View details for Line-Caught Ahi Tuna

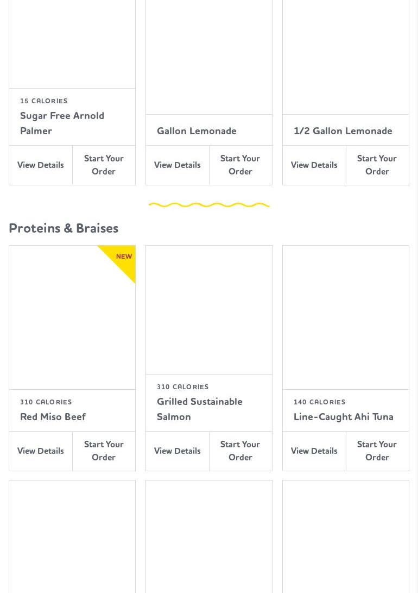314,451
